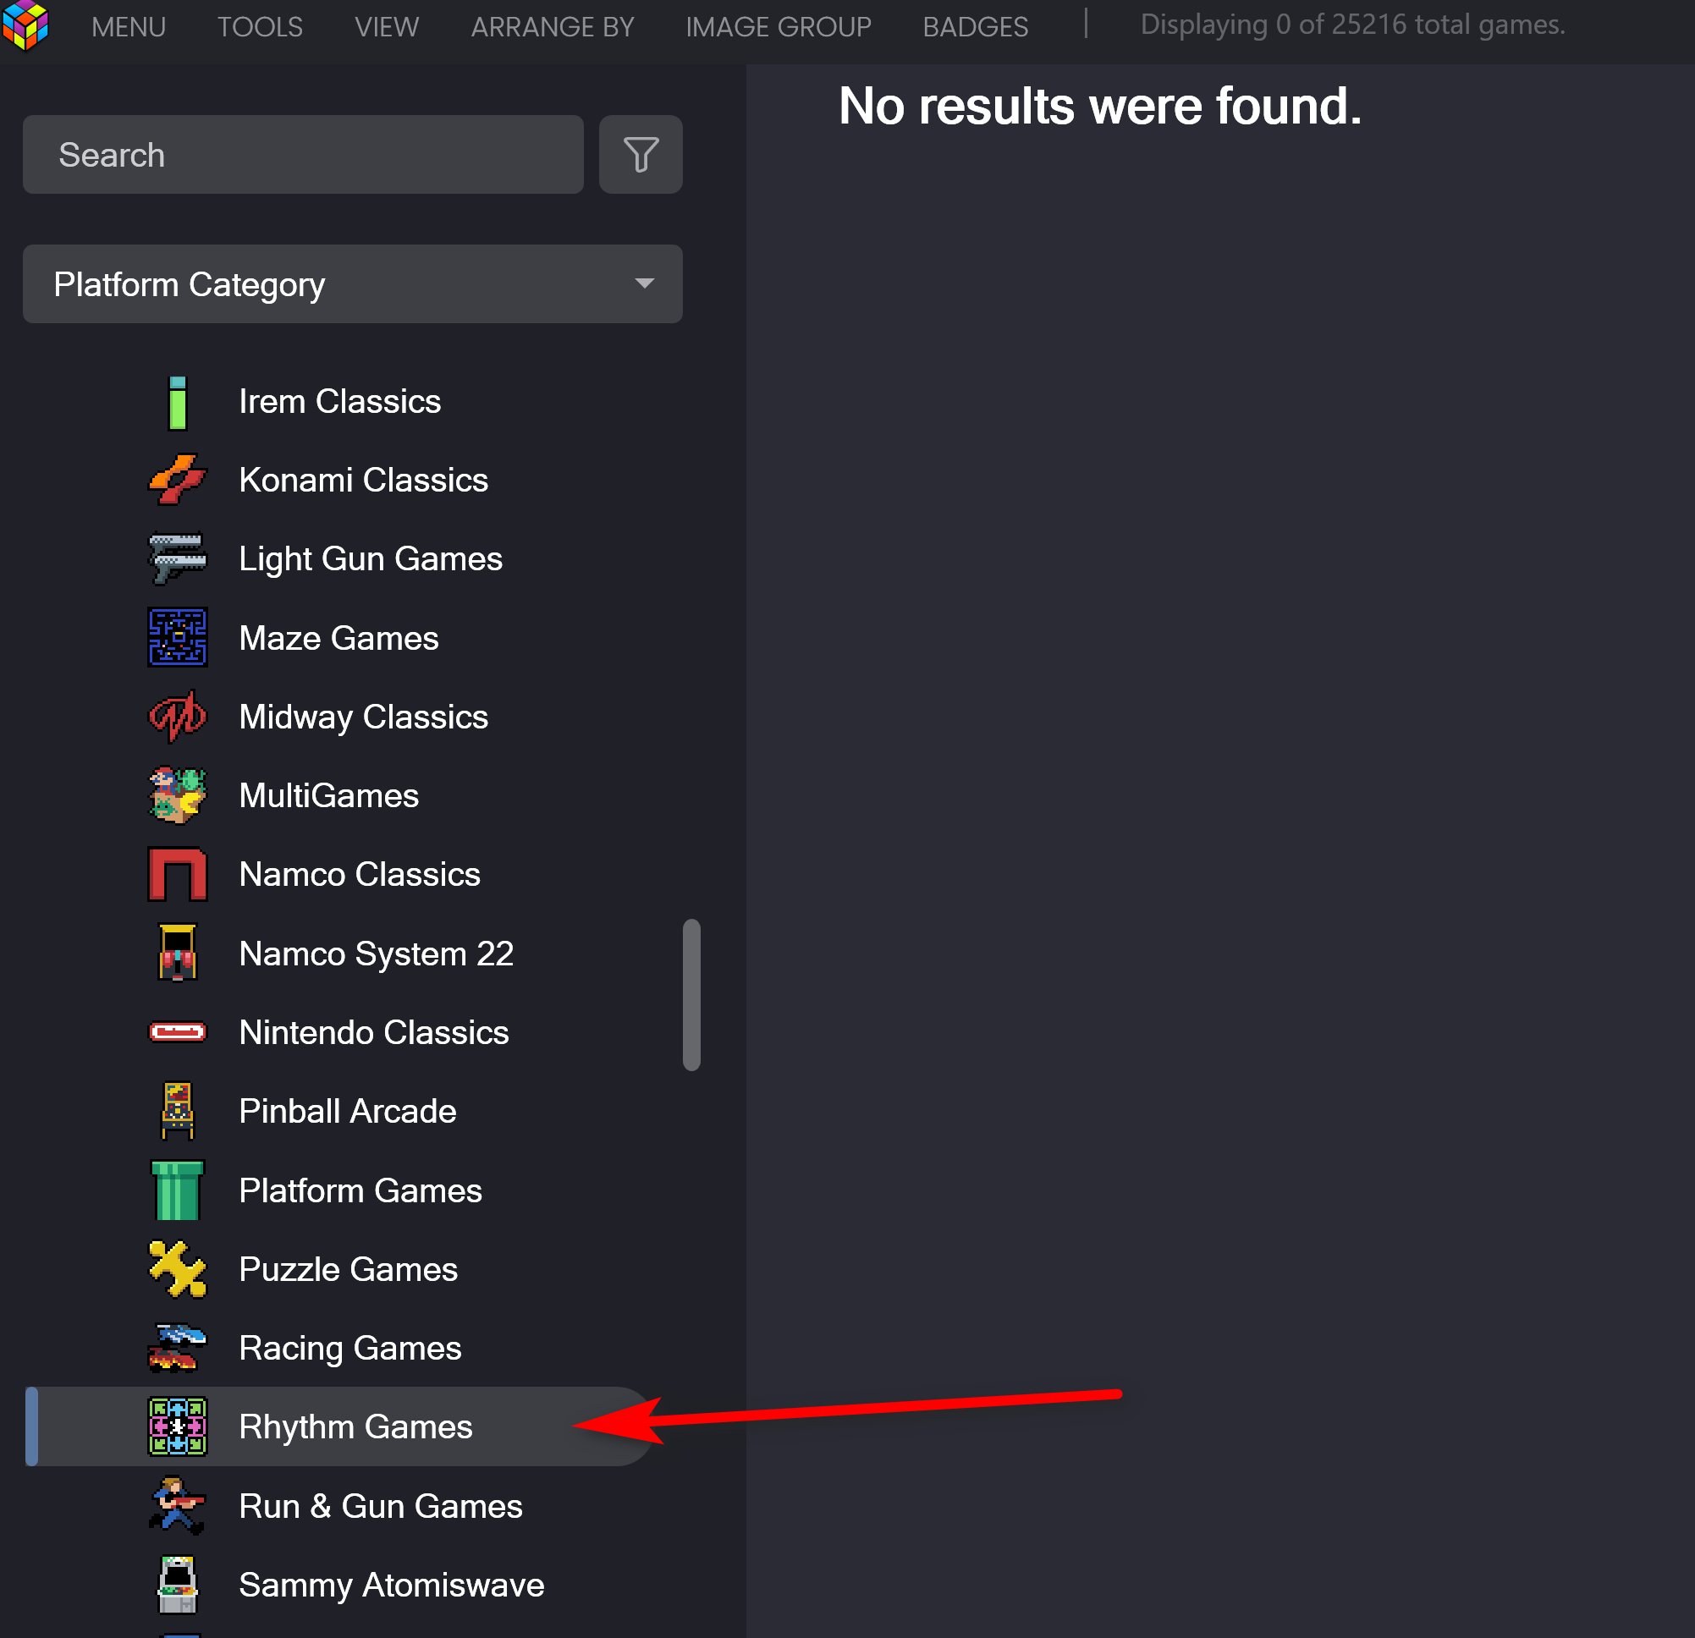Image resolution: width=1695 pixels, height=1638 pixels.
Task: Open the Platform Category dropdown
Action: (x=352, y=283)
